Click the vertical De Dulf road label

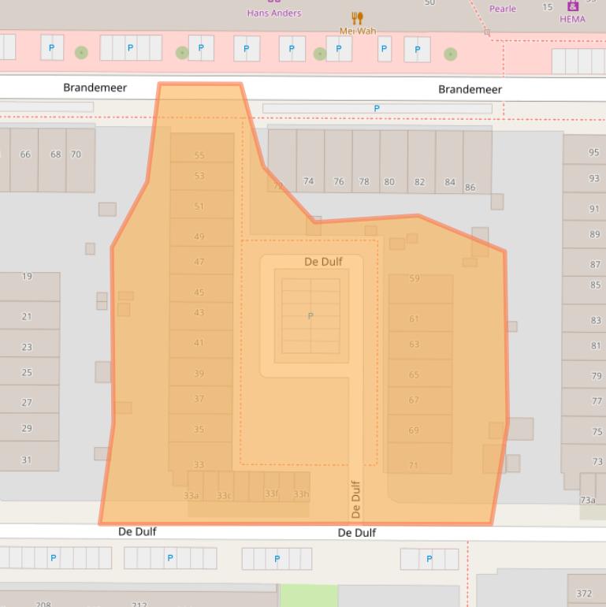pyautogui.click(x=356, y=499)
